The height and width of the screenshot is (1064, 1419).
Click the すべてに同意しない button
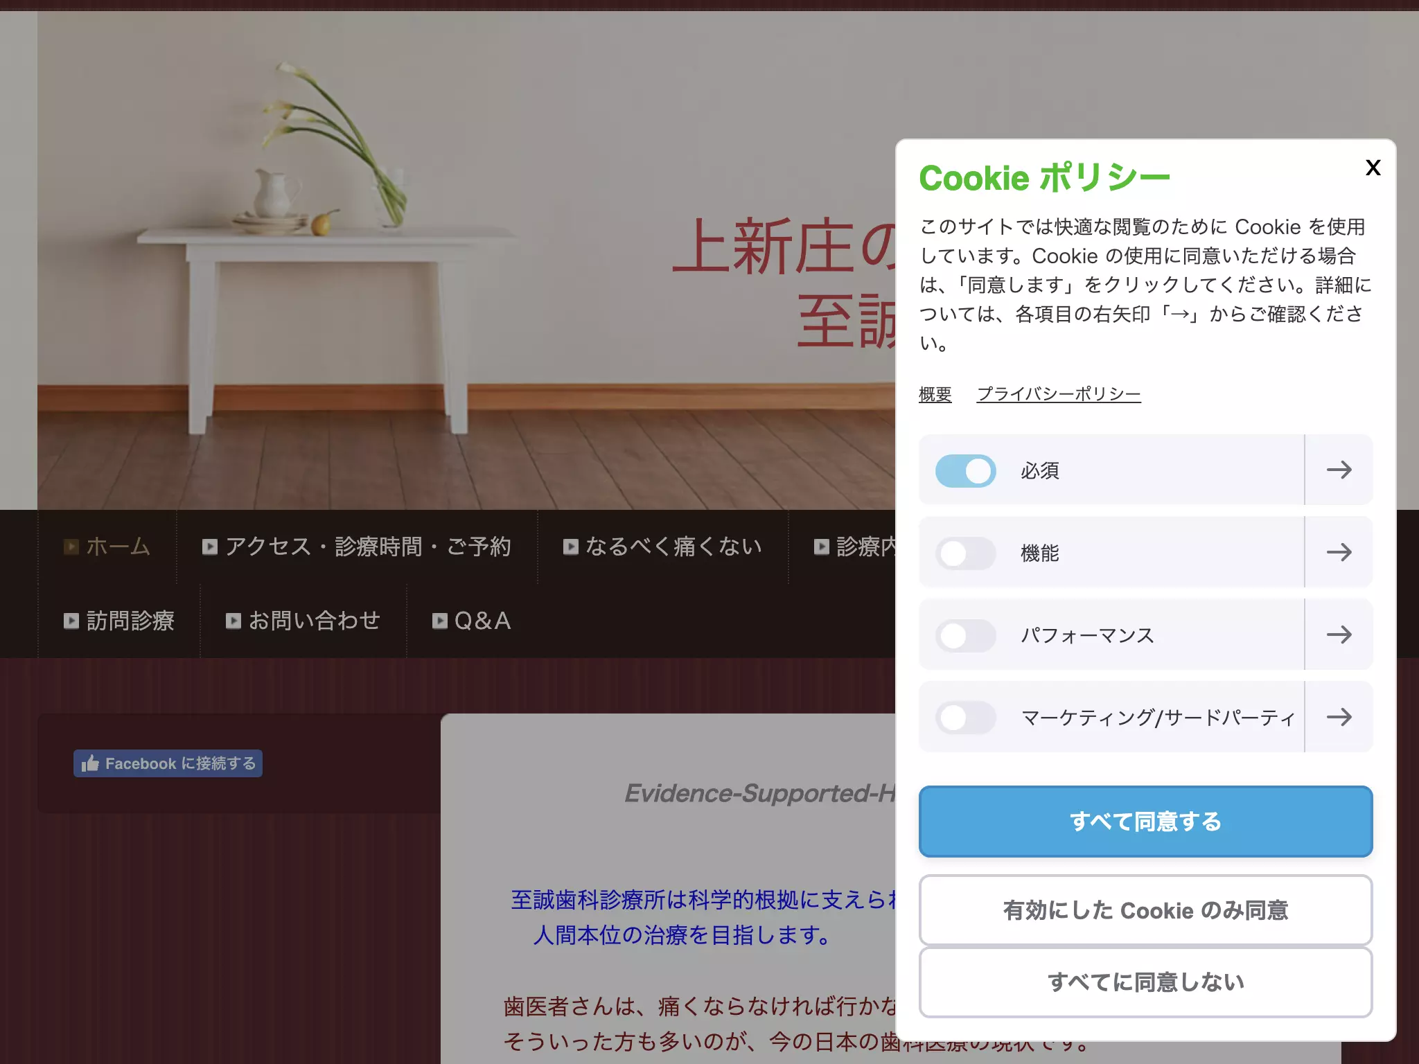click(1145, 982)
